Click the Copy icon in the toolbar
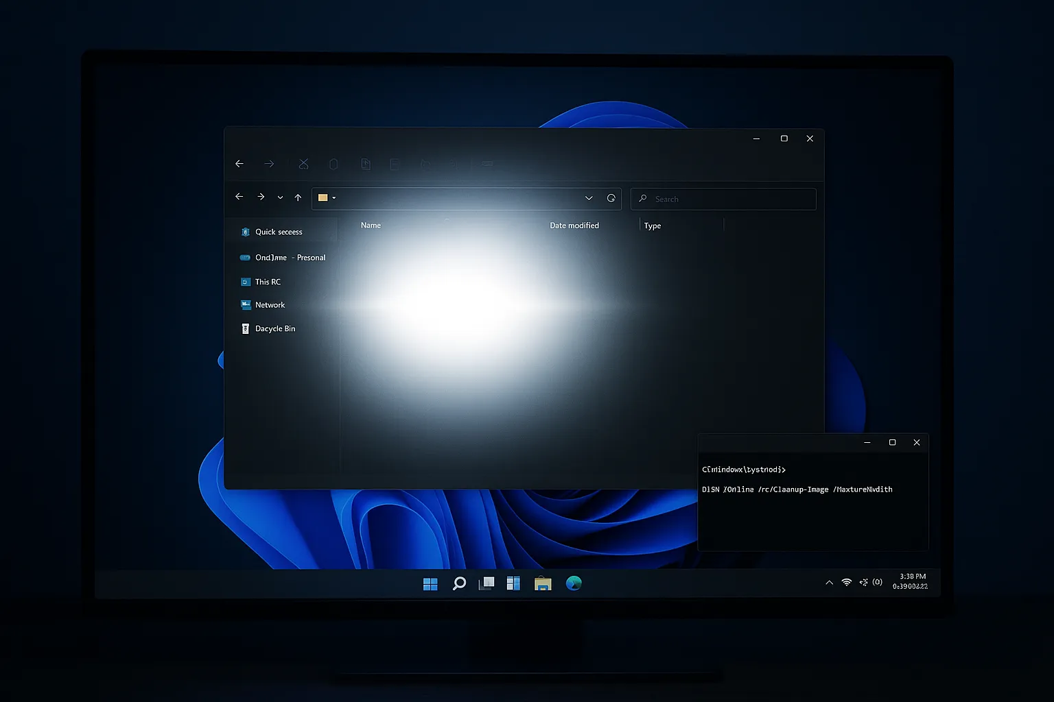The width and height of the screenshot is (1054, 702). point(333,164)
